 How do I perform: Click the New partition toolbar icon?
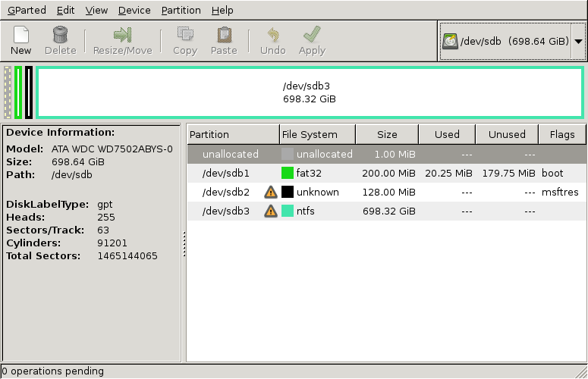point(21,34)
